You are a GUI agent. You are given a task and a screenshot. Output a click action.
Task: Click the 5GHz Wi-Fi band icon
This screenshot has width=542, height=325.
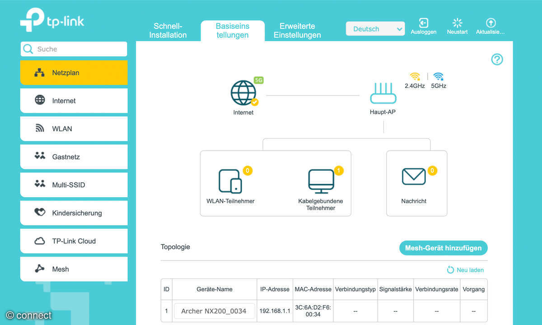click(438, 77)
